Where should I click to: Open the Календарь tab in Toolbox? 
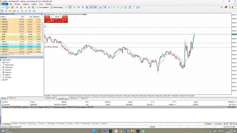(x=51, y=123)
